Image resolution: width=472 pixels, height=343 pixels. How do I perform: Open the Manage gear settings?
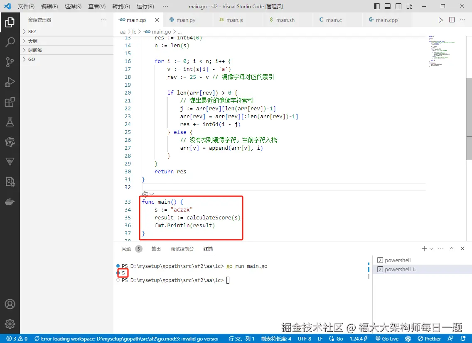[10, 324]
